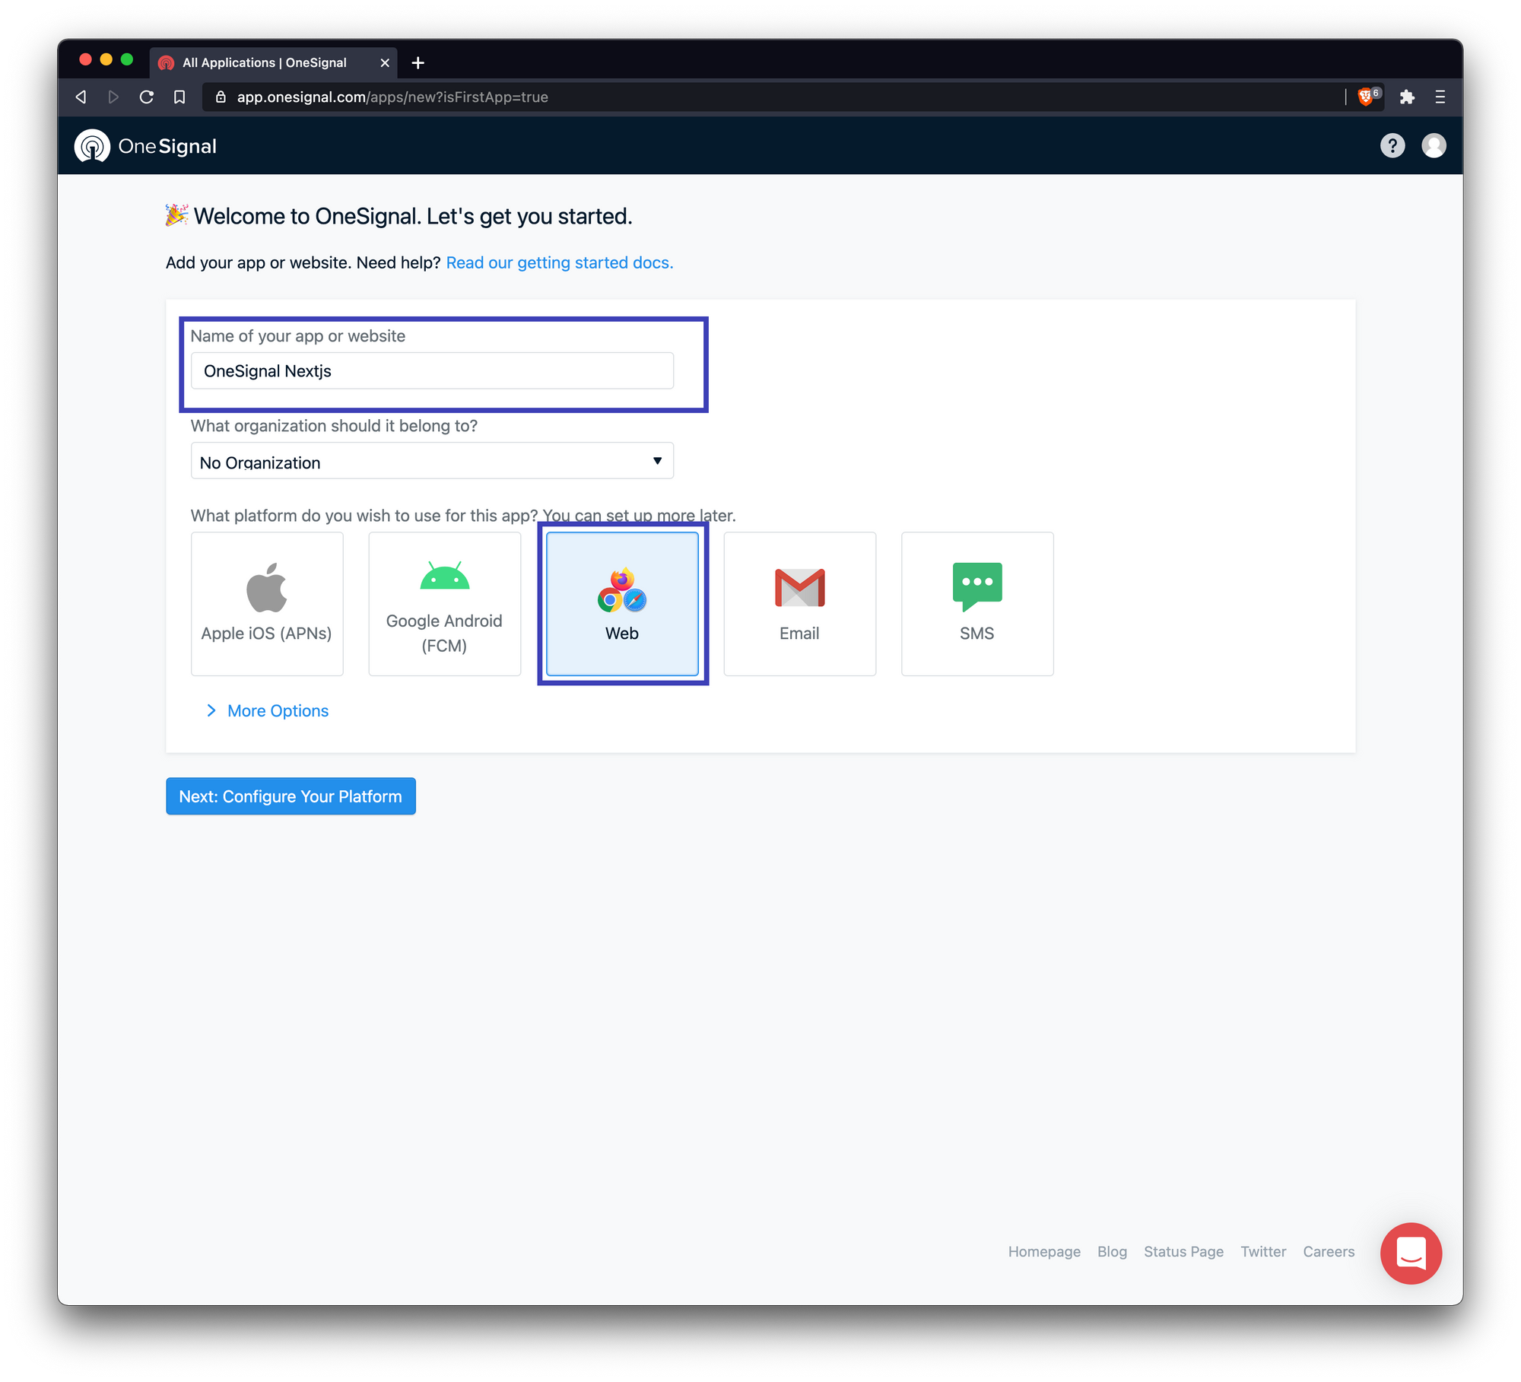Select the Google Android (FCM) platform

(444, 603)
